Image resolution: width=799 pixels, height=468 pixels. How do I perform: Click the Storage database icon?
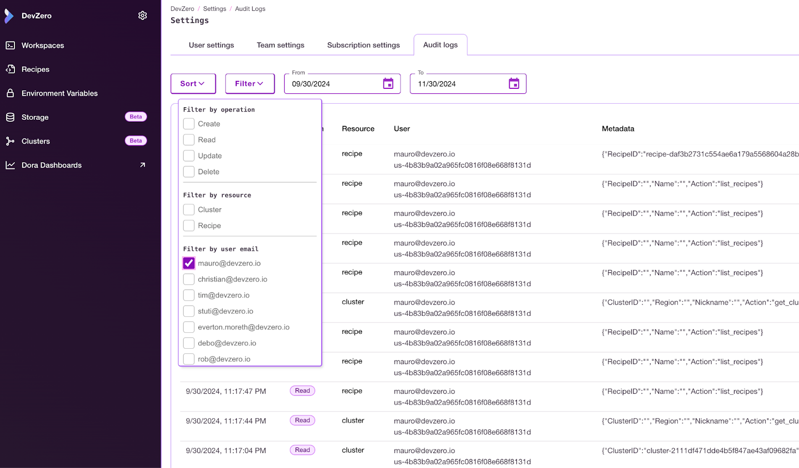click(x=10, y=117)
